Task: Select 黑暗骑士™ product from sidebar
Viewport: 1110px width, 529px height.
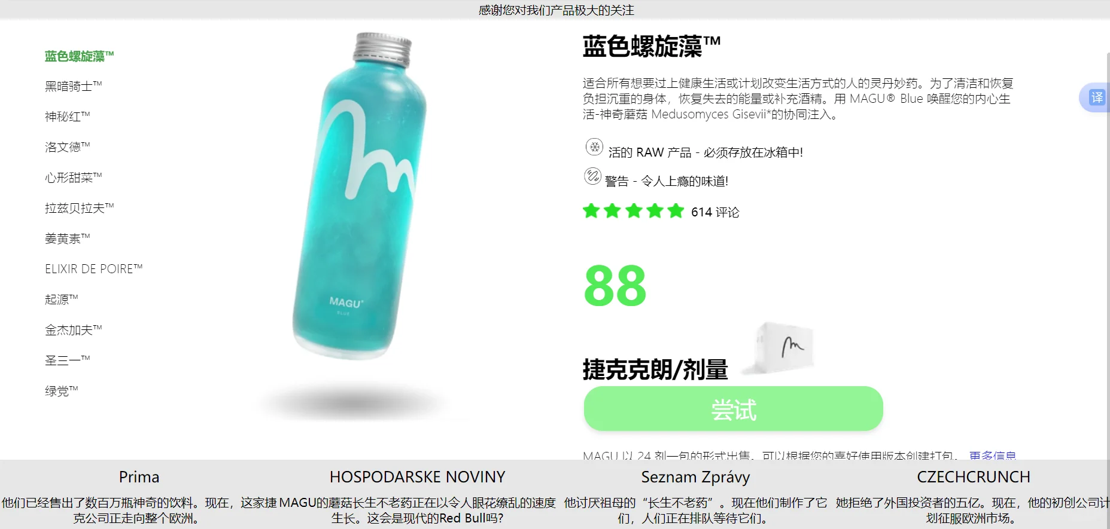Action: 73,86
